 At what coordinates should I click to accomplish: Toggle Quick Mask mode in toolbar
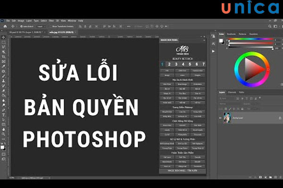tap(3, 154)
